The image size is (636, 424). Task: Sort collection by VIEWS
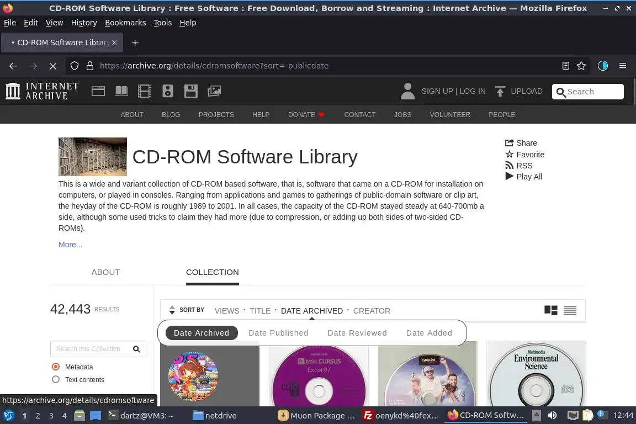pos(227,311)
